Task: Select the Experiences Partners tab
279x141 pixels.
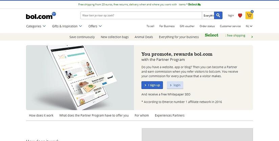Action: 169,115
